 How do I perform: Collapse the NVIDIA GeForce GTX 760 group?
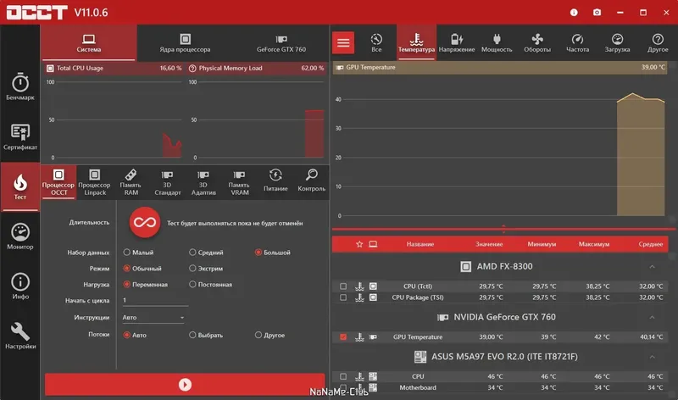[652, 318]
